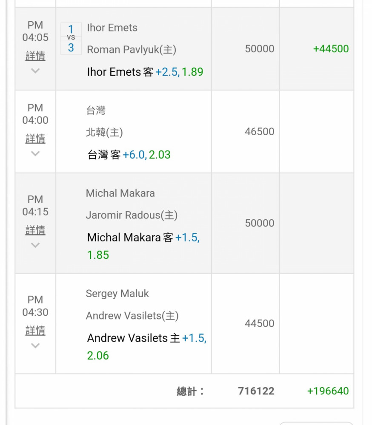Viewport: 372px width, 425px height.
Task: Open 詳情 link for the 04:05 bet
Action: (35, 56)
